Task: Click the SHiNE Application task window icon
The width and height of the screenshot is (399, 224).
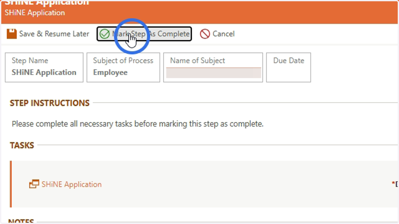Action: click(x=34, y=184)
